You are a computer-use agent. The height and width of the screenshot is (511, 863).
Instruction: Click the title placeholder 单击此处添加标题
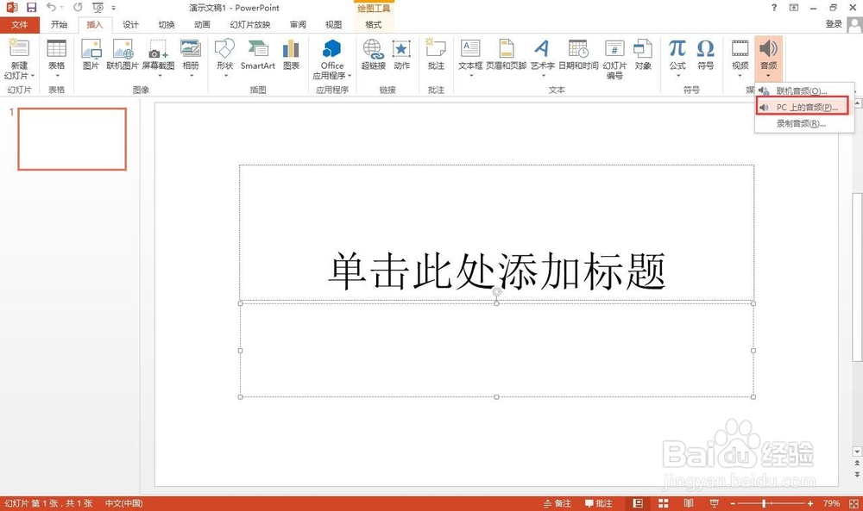point(497,271)
